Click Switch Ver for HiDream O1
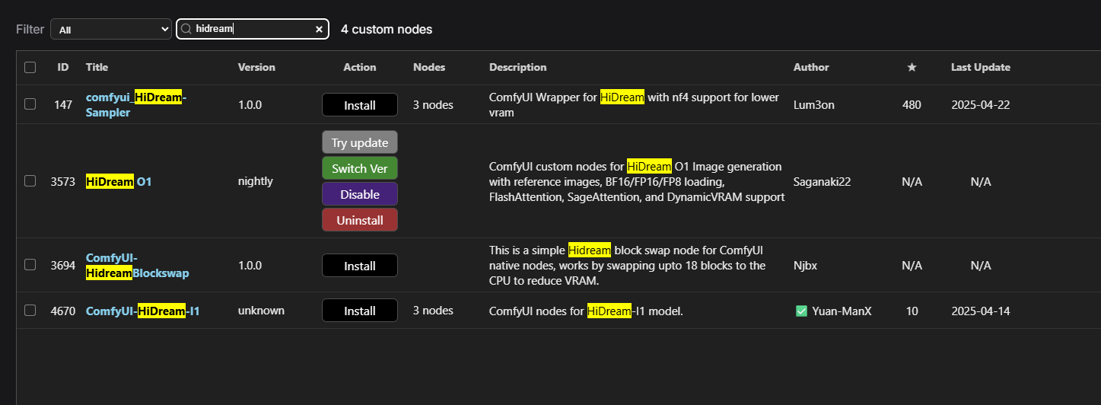This screenshot has width=1101, height=405. click(360, 168)
